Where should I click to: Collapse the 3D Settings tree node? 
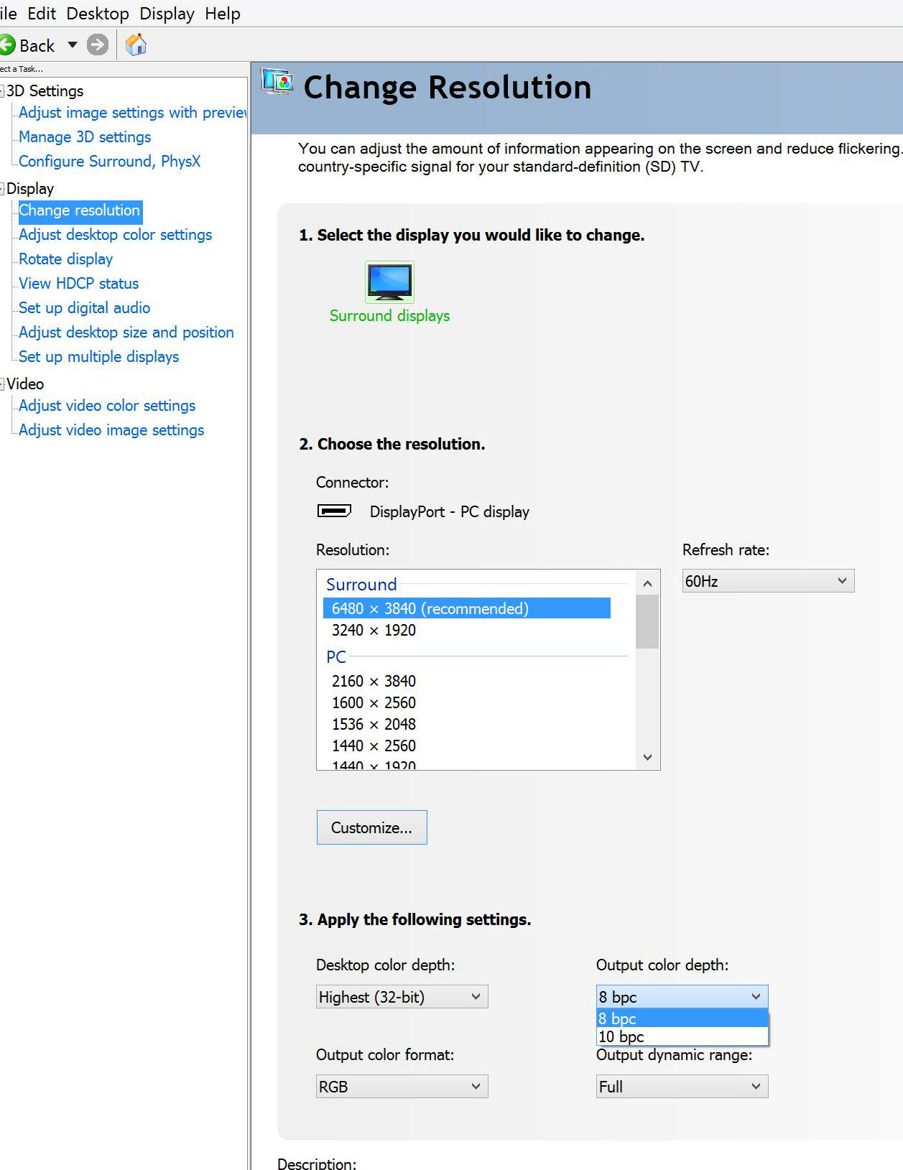click(x=2, y=91)
